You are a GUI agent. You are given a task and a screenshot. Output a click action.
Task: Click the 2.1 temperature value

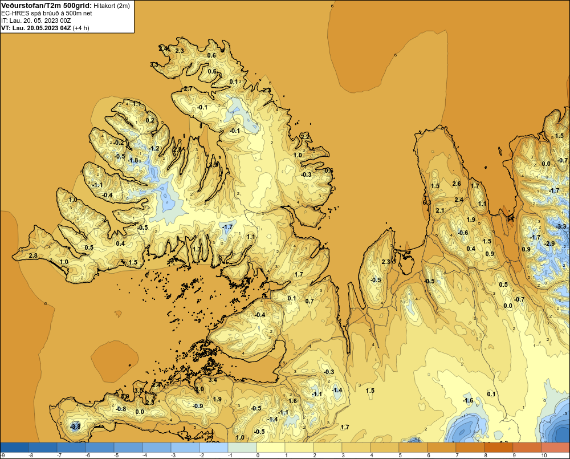coord(440,210)
